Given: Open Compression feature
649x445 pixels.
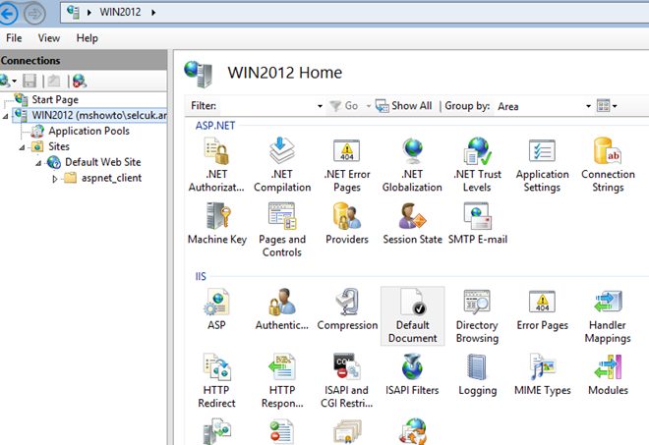Looking at the screenshot, I should tap(347, 309).
